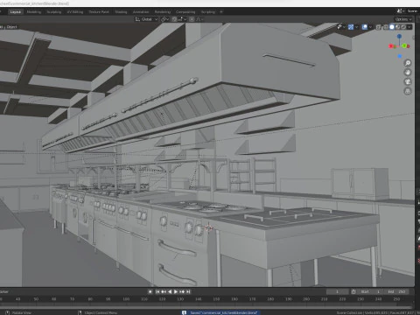Open the Compositing workspace tab

185,12
